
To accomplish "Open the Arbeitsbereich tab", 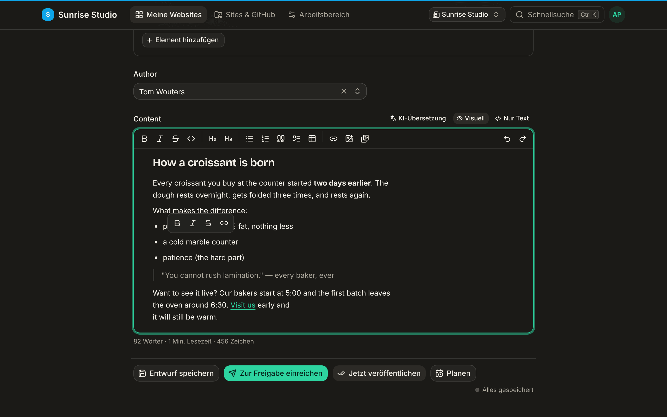I will pos(319,15).
